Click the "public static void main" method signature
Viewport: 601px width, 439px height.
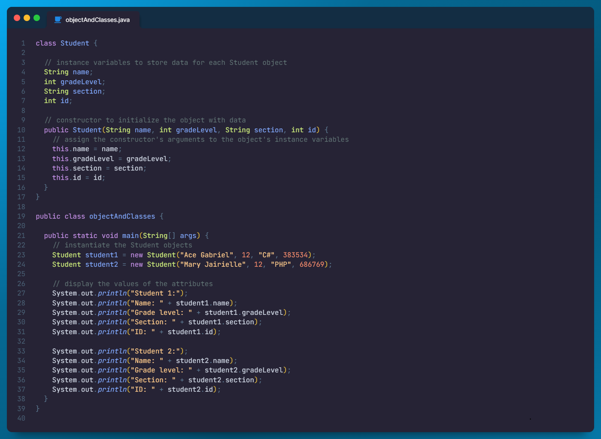coord(91,236)
